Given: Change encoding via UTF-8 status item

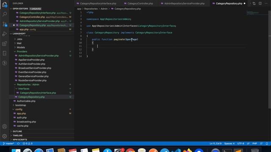Looking at the screenshot, I should pyautogui.click(x=241, y=144).
